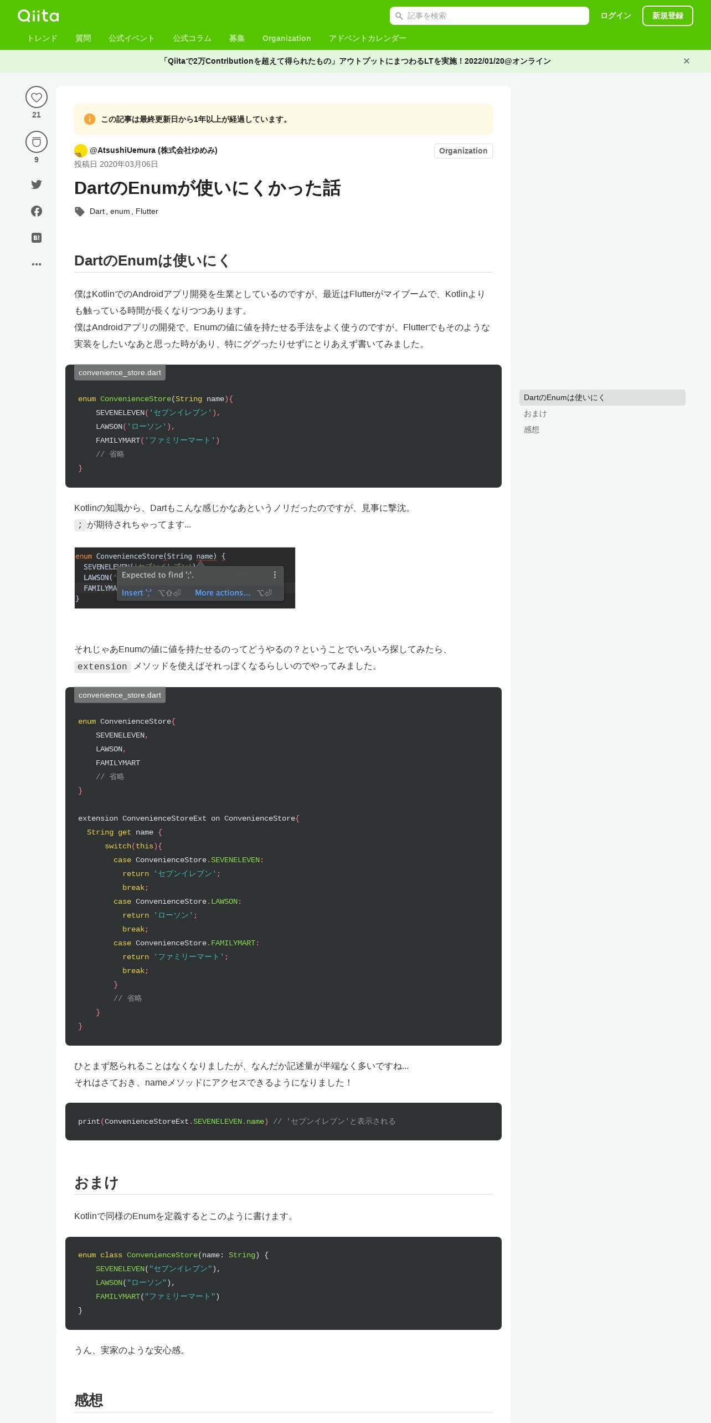The width and height of the screenshot is (711, 1423).
Task: Open the Dart tag
Action: click(x=97, y=211)
